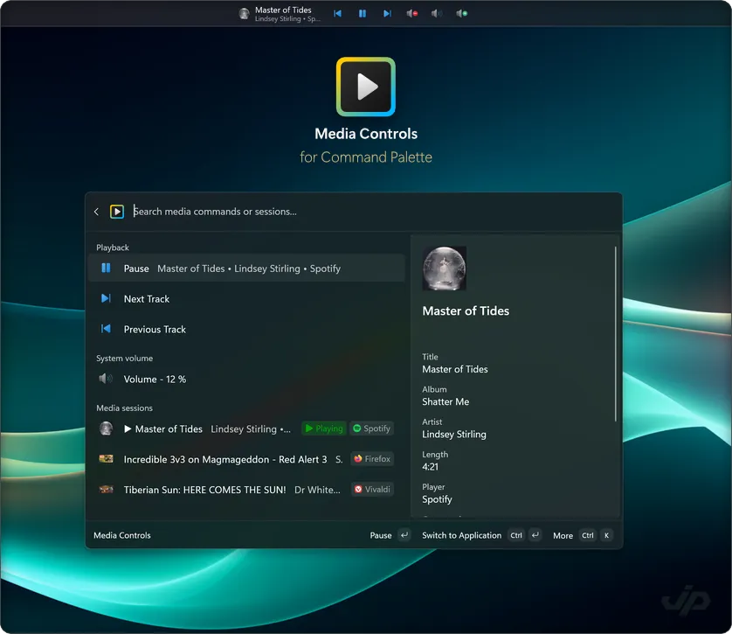Select the 'Volume - 12 %' entry
Image resolution: width=732 pixels, height=634 pixels.
click(x=246, y=379)
